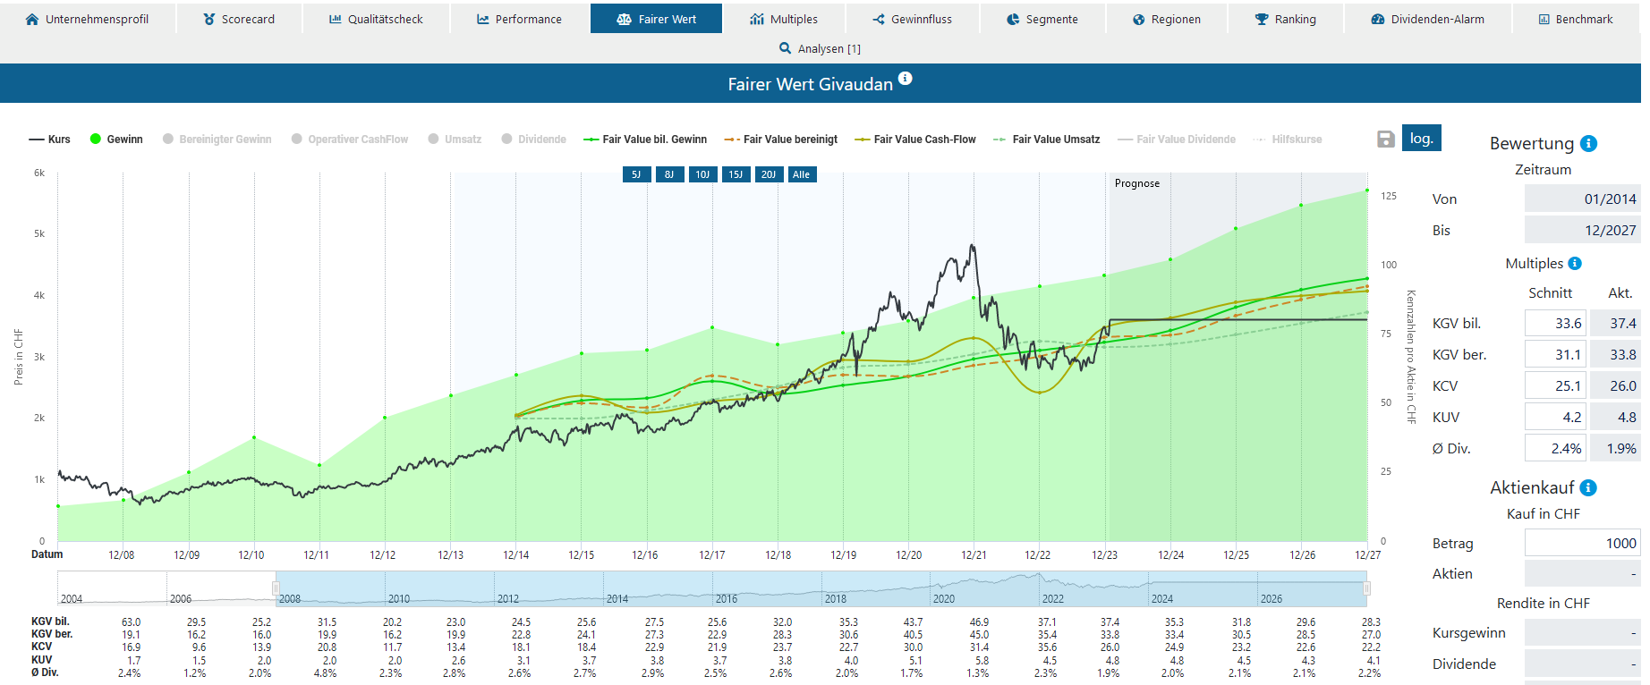Click the pie chart icon beside Segmente

click(x=1013, y=19)
